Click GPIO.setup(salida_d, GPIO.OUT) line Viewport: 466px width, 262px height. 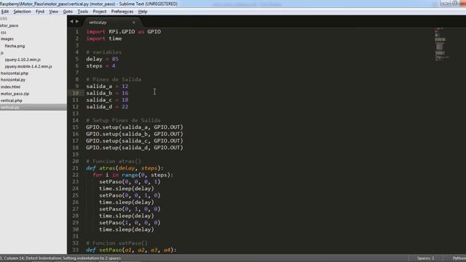(135, 148)
